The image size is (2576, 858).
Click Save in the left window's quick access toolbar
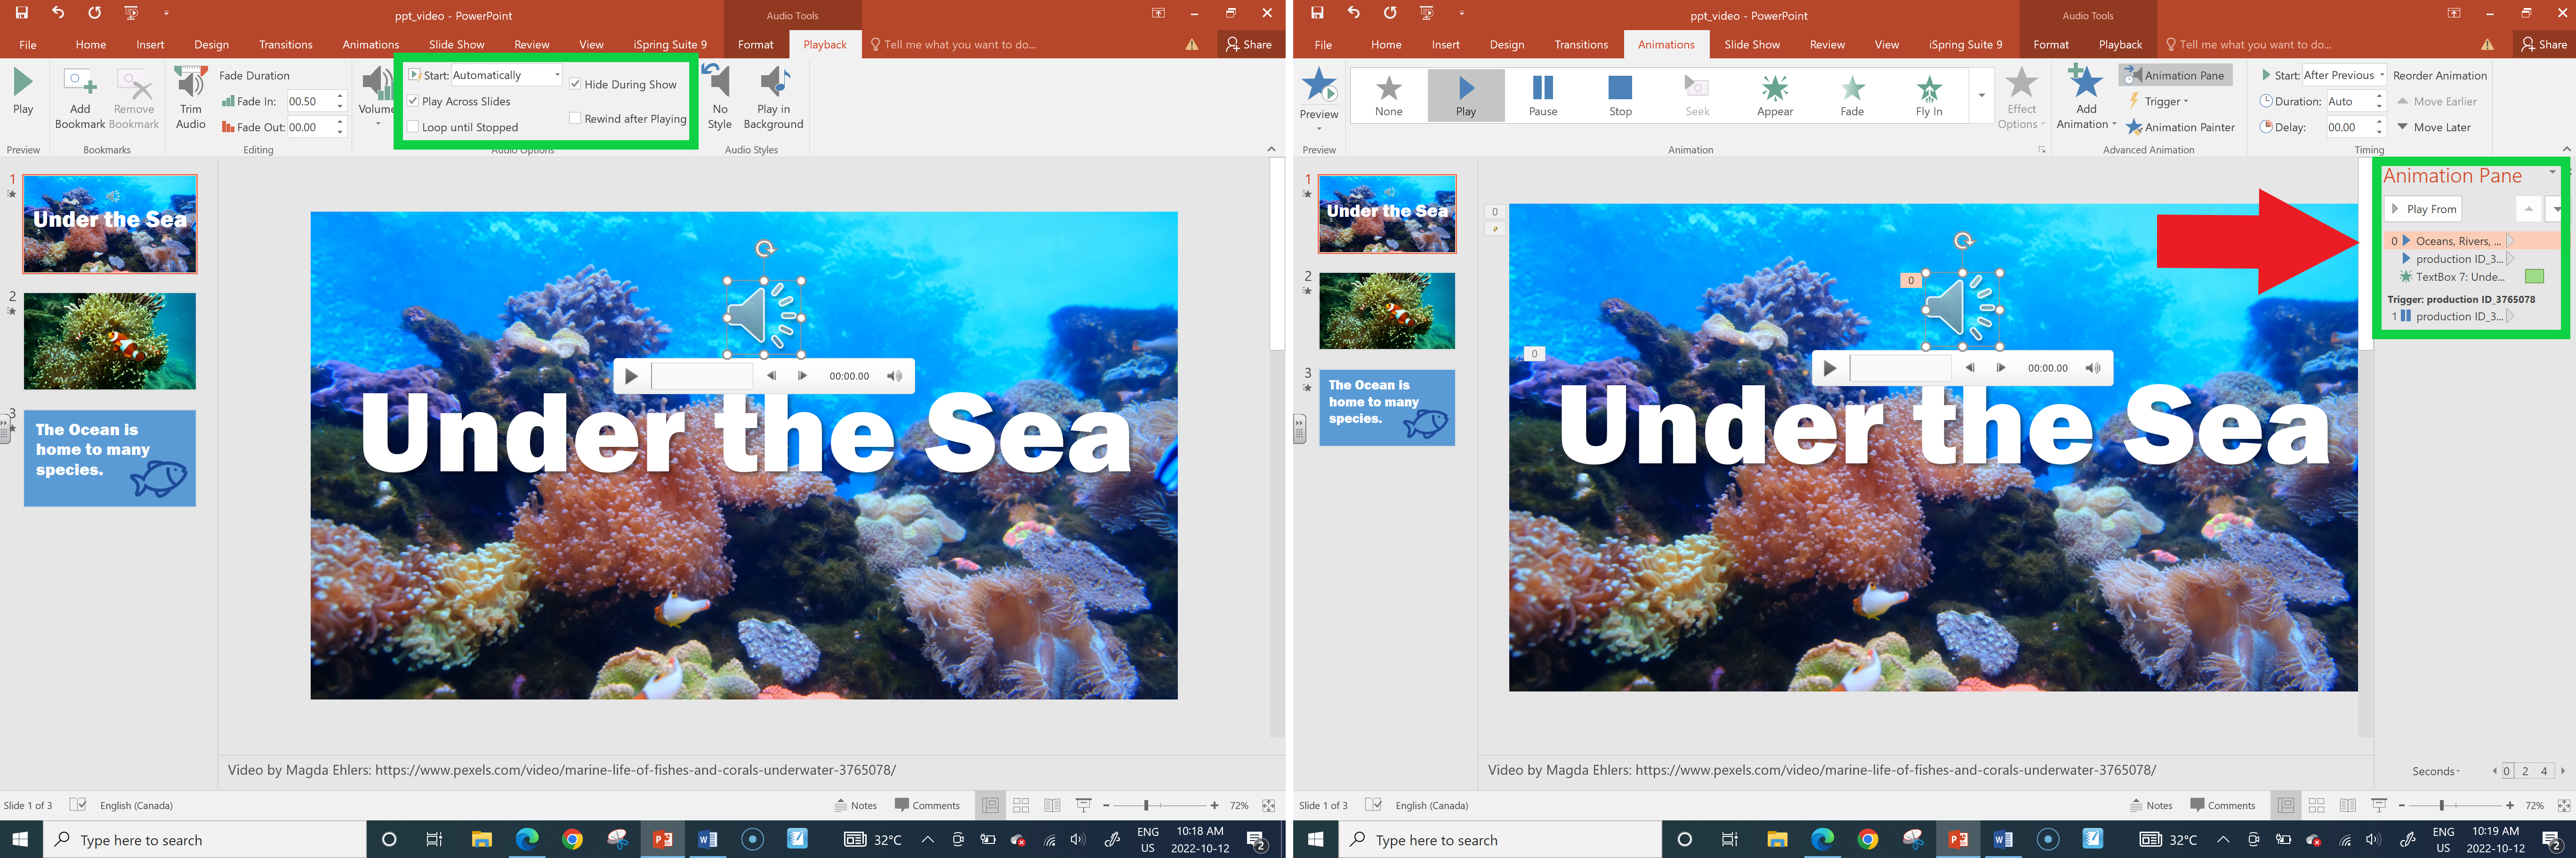tap(21, 13)
